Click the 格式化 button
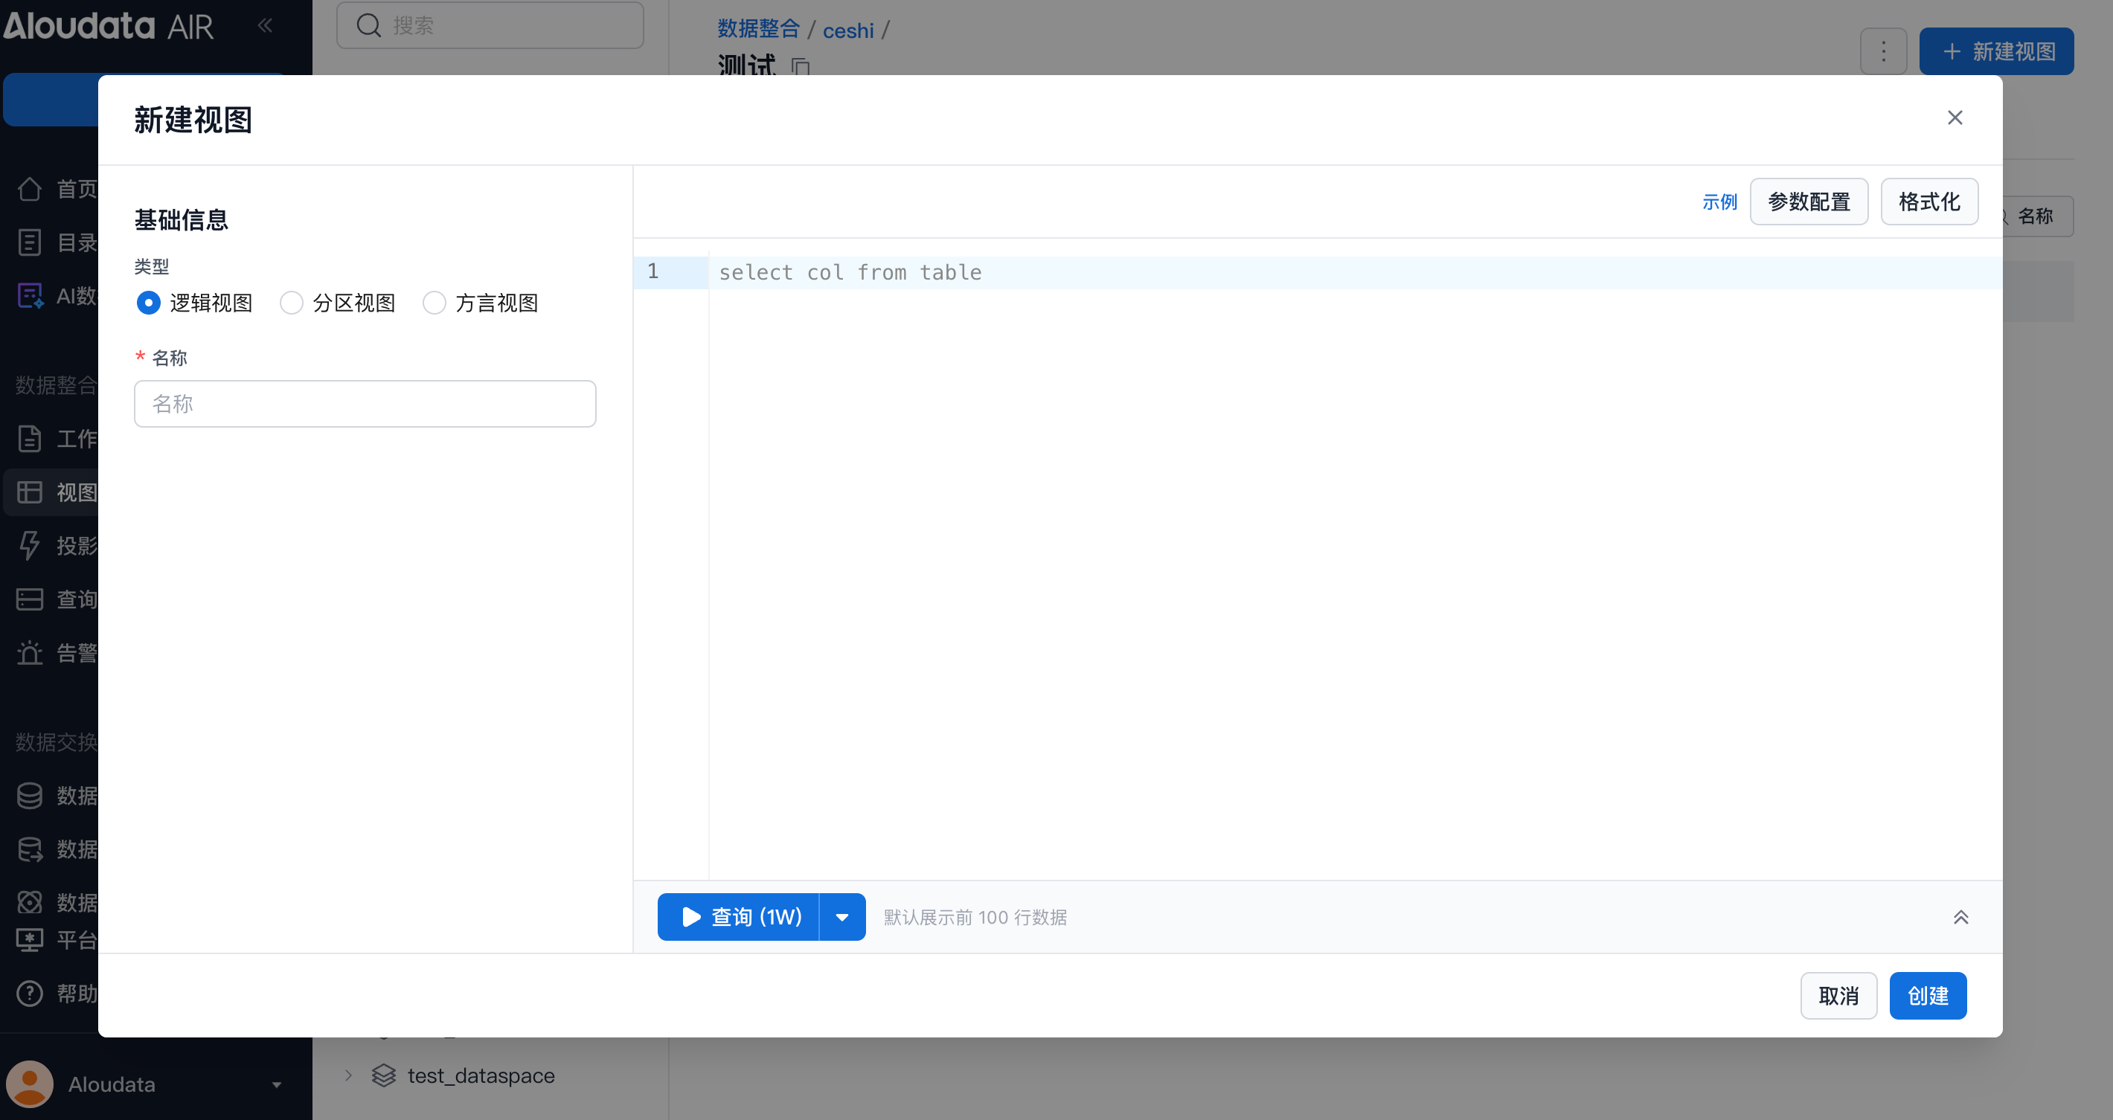The height and width of the screenshot is (1120, 2113). (x=1928, y=202)
